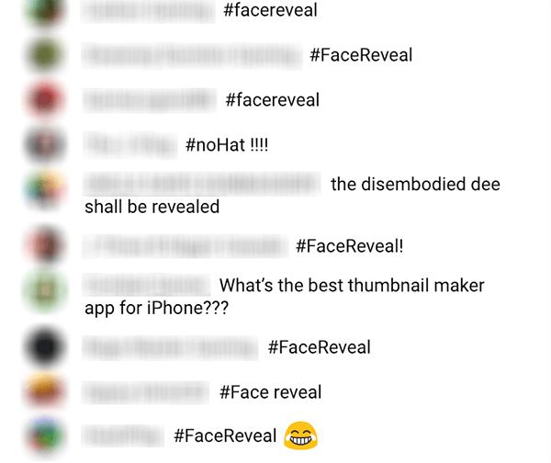This screenshot has width=551, height=463.
Task: Open the #FaceReveal hashtag beside the black avatar
Action: [x=320, y=347]
